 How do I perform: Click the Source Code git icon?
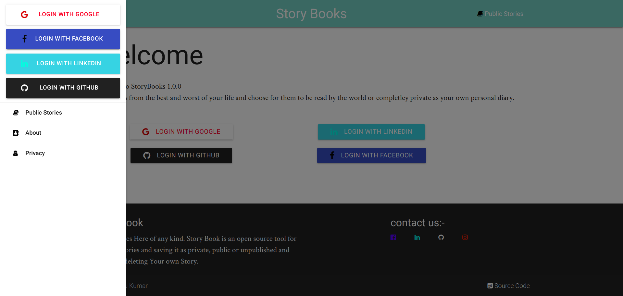[x=490, y=286]
